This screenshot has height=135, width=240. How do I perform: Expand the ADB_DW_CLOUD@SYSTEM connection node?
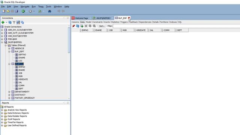click(x=2, y=30)
